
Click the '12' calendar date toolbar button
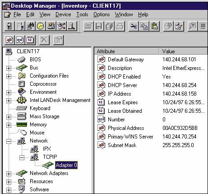pos(30,40)
